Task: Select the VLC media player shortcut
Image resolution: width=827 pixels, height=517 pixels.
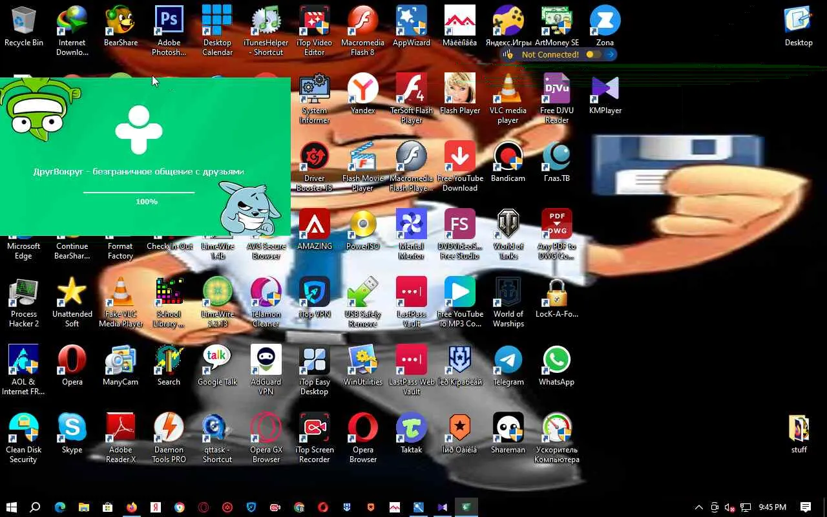Action: (x=508, y=99)
